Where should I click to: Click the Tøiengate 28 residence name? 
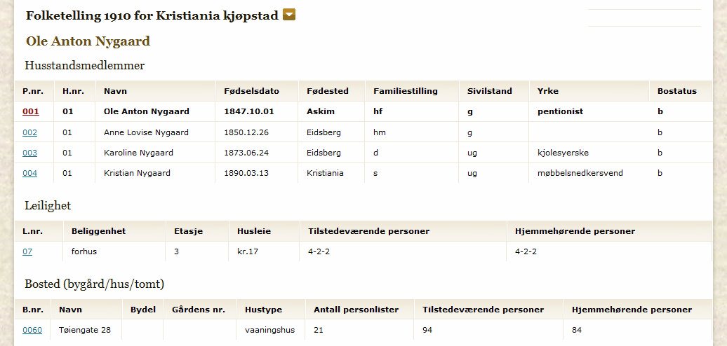(x=85, y=331)
